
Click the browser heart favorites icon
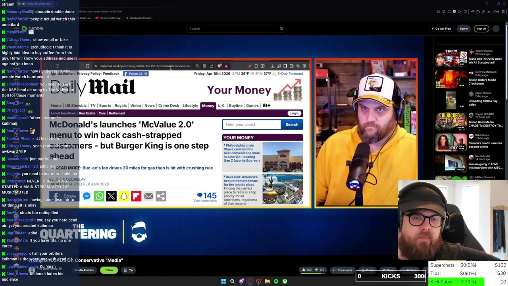(x=465, y=12)
